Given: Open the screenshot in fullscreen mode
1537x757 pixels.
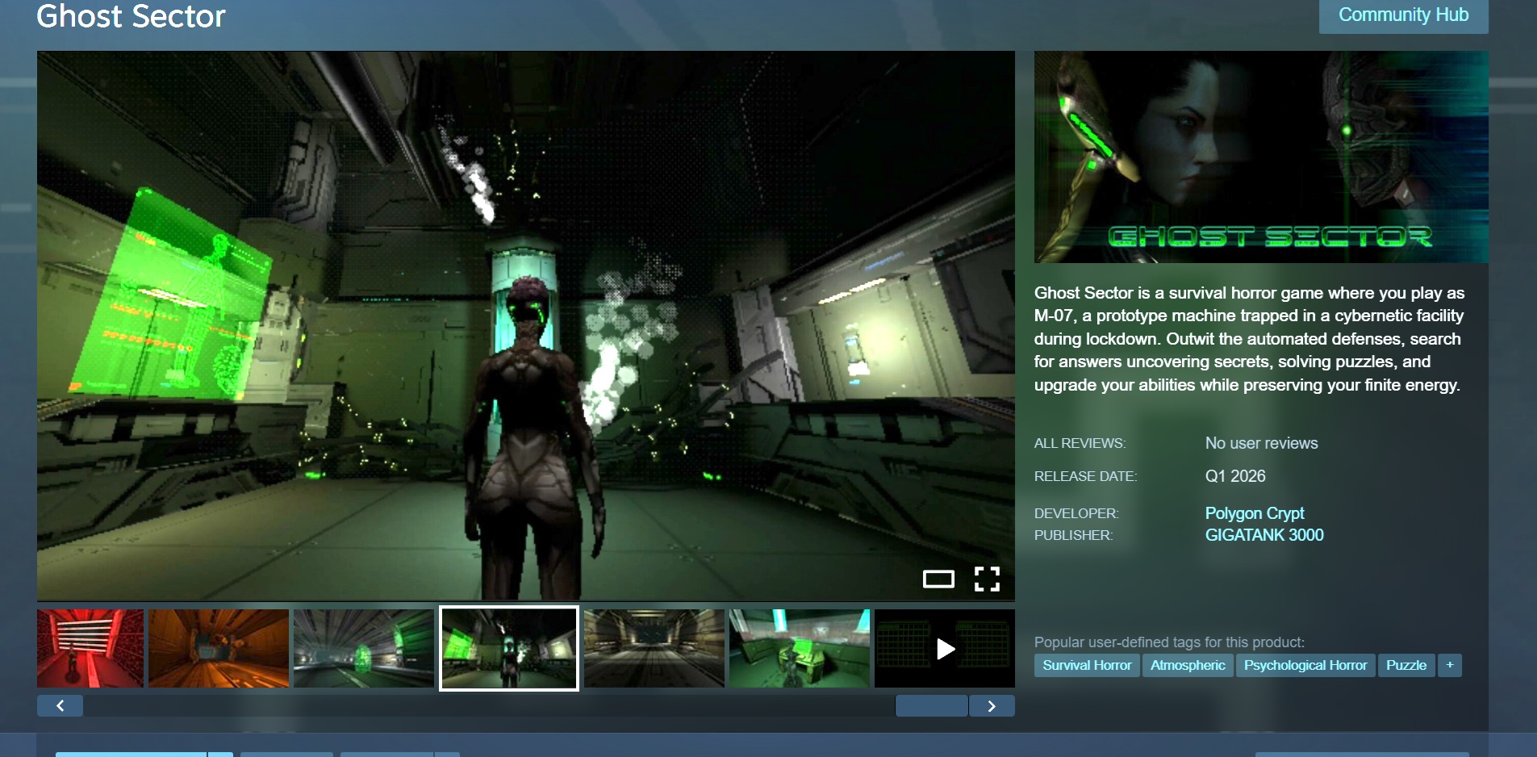Looking at the screenshot, I should click(x=987, y=579).
